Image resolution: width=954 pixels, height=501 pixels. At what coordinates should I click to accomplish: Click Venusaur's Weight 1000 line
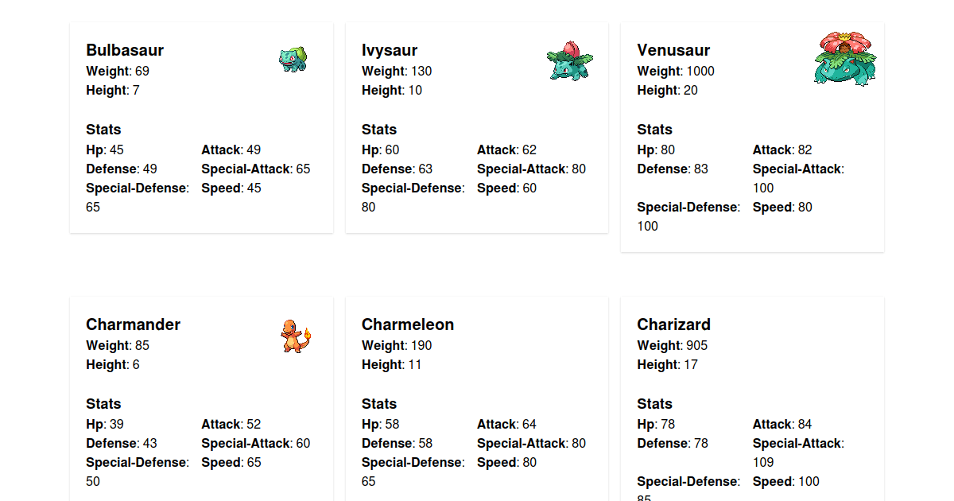pos(676,71)
